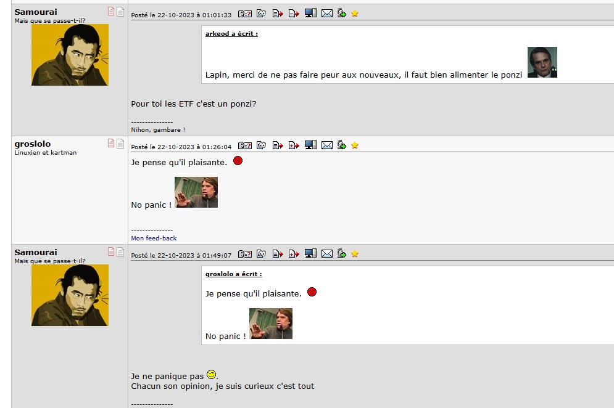
Task: Send groslolo a private message via envelope icon
Action: [327, 145]
